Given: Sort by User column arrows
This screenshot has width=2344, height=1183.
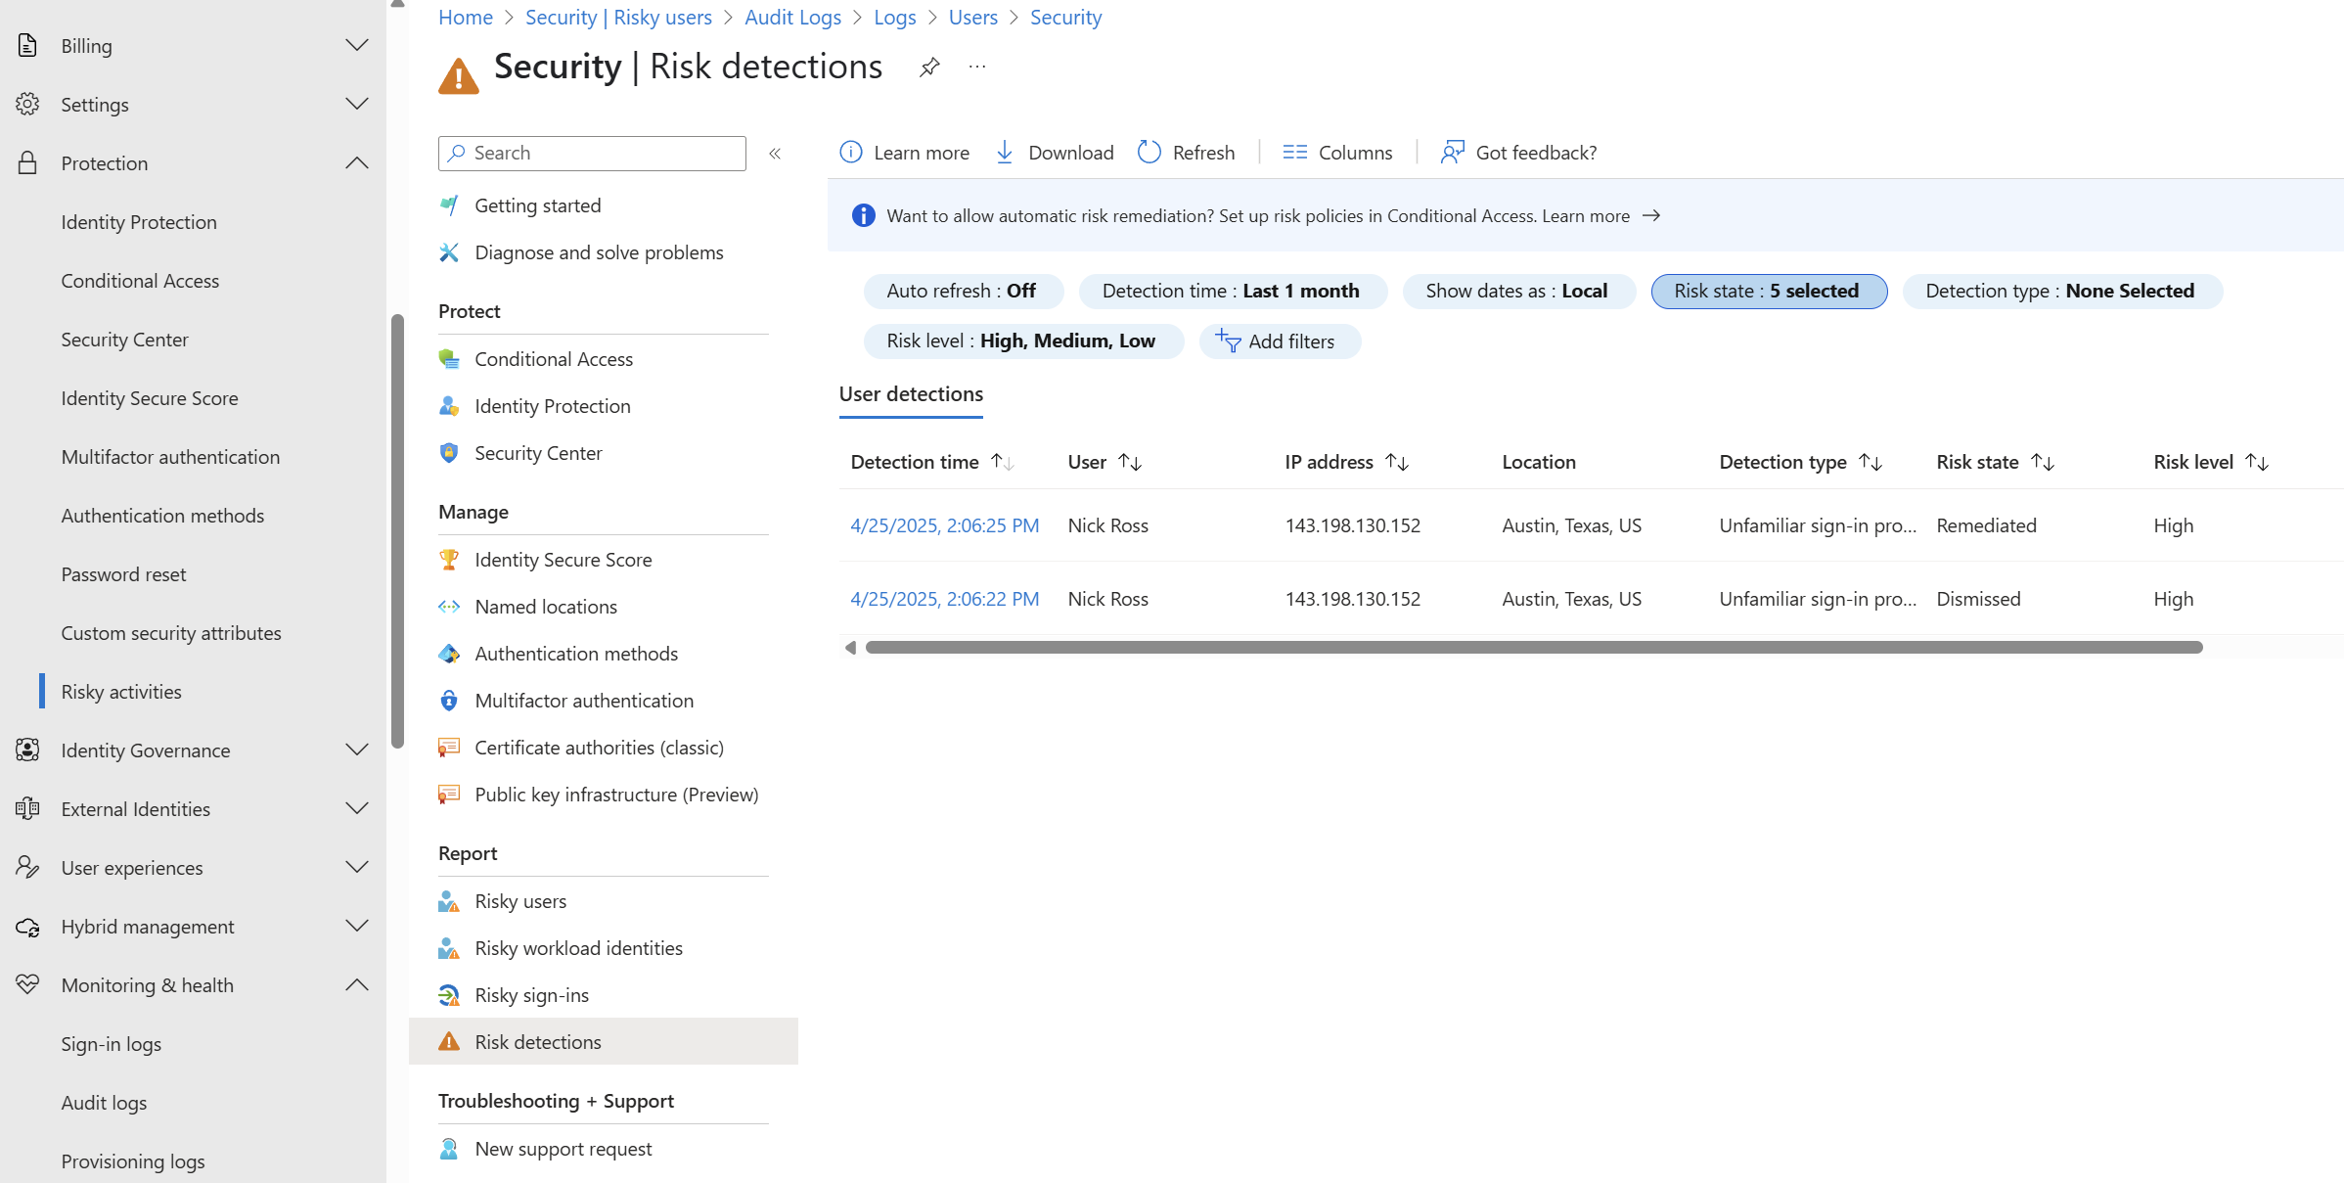Looking at the screenshot, I should coord(1131,462).
